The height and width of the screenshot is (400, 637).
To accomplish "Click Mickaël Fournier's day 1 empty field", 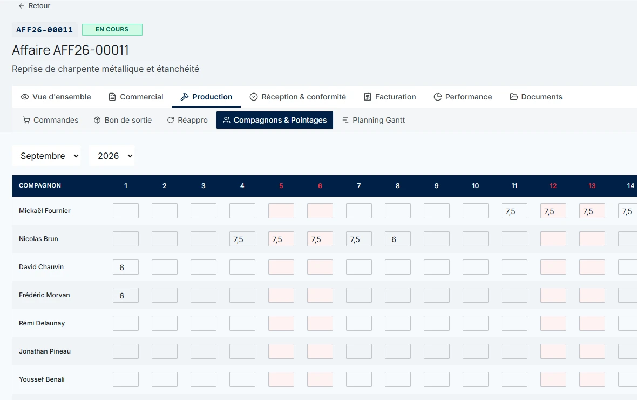I will point(126,211).
